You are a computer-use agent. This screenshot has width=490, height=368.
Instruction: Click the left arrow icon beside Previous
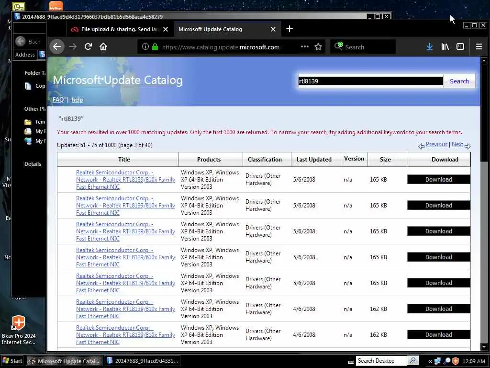click(x=421, y=146)
